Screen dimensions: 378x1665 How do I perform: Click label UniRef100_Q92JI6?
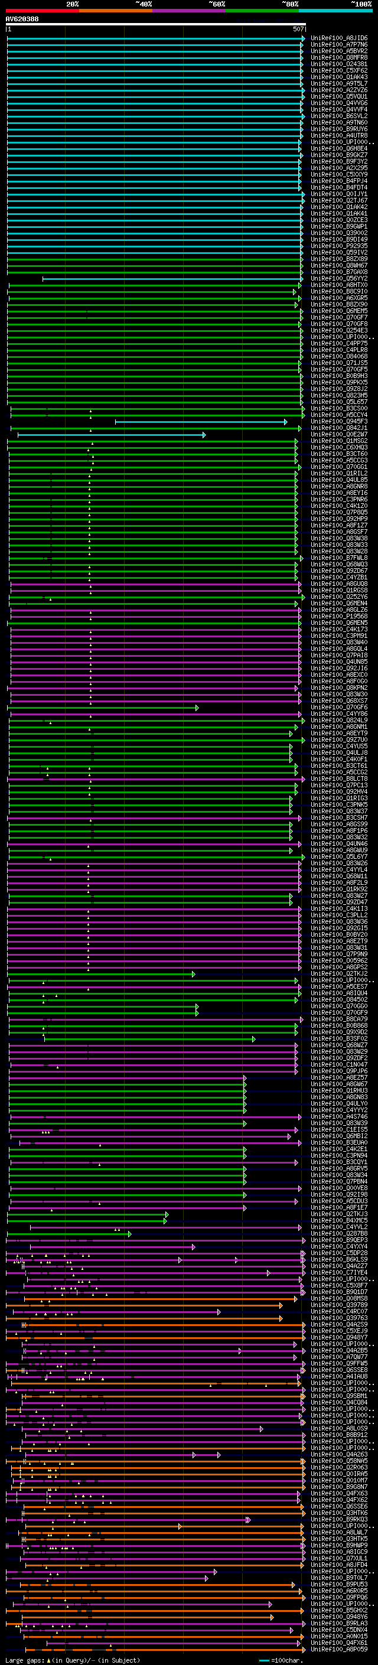click(x=339, y=669)
